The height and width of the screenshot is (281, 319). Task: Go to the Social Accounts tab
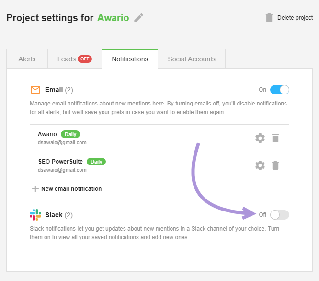point(192,59)
